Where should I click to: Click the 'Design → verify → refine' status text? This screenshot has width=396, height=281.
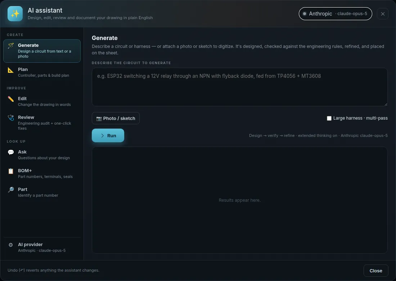pyautogui.click(x=318, y=135)
